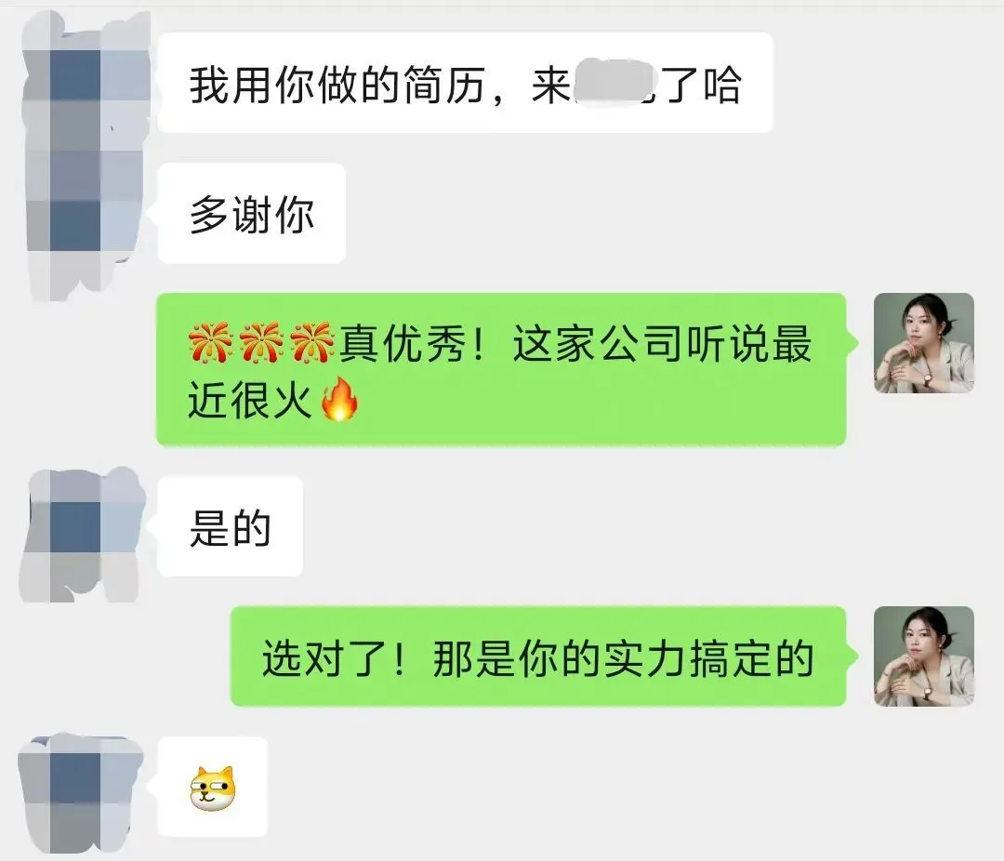Tap the 选对了 green message bubble

tap(538, 656)
